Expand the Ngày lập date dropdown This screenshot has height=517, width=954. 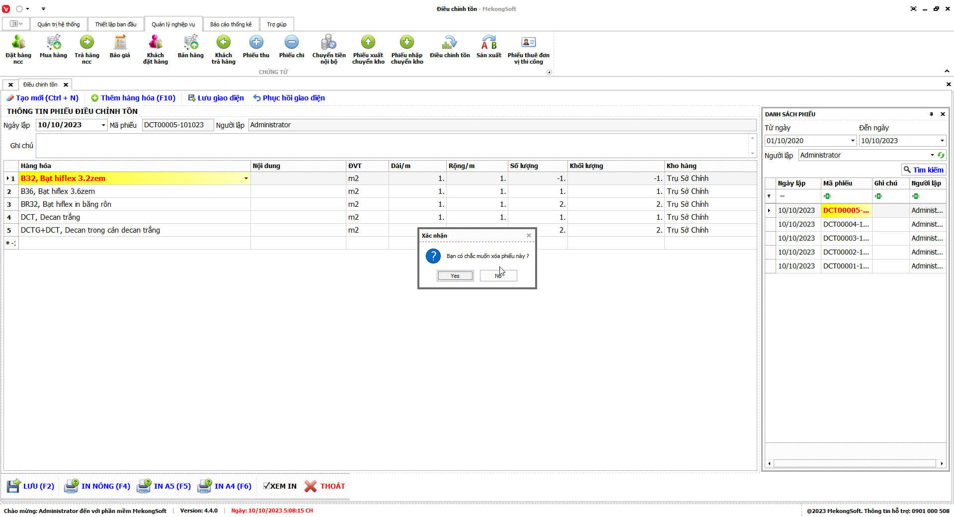103,125
